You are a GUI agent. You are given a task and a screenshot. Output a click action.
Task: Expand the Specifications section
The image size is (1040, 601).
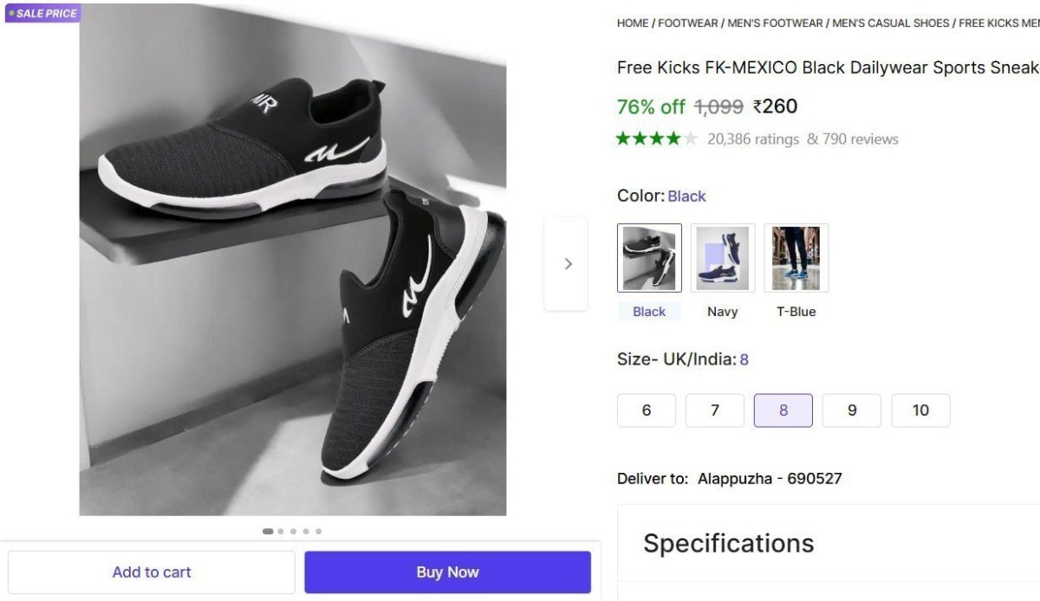pyautogui.click(x=728, y=543)
